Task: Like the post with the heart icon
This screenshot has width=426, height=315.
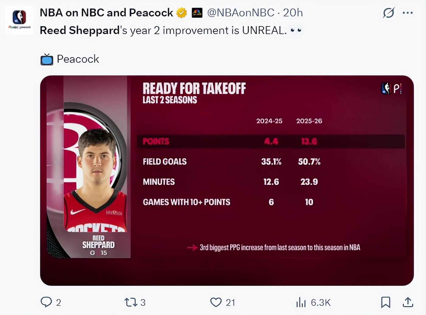Action: pyautogui.click(x=216, y=302)
